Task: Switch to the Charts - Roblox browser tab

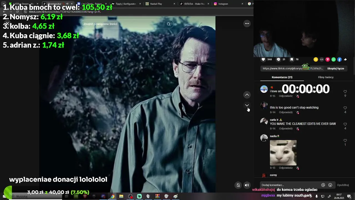Action: (92, 4)
